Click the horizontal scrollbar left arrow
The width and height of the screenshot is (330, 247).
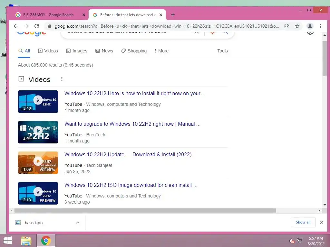[x=12, y=210]
